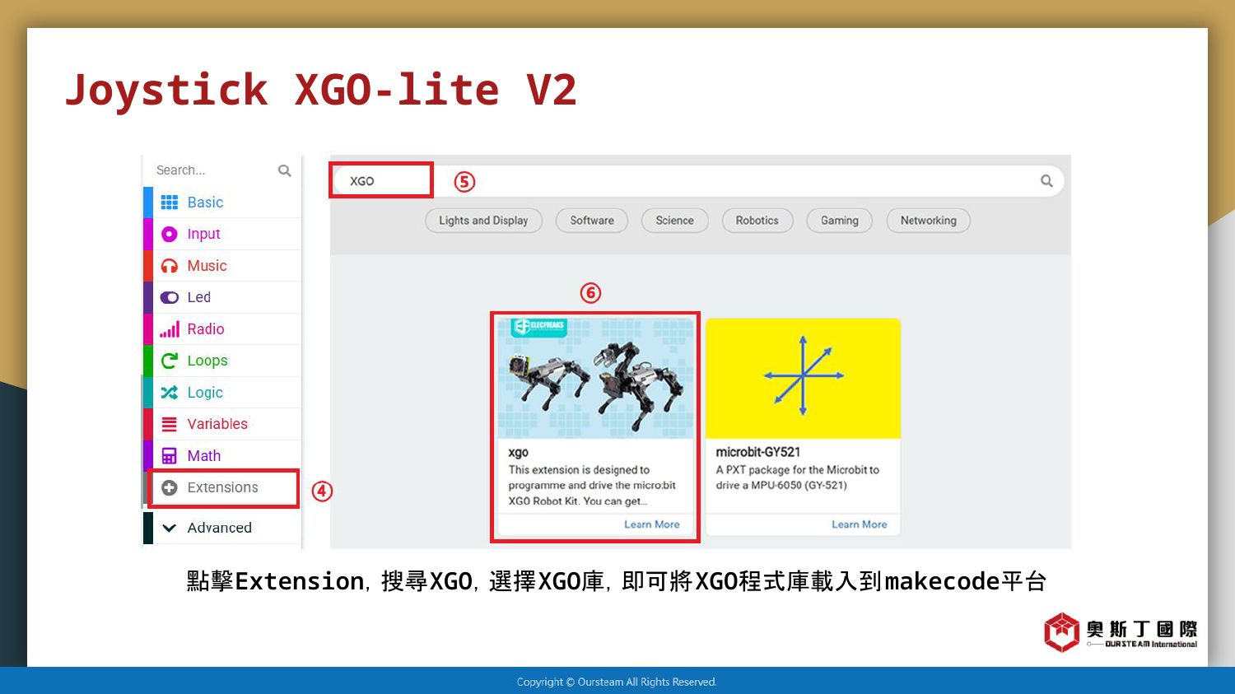Click the Radio signal bars icon

[170, 329]
